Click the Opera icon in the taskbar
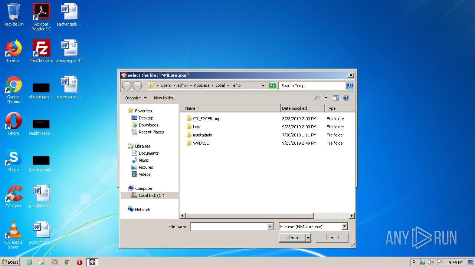475x267 pixels. (x=79, y=262)
